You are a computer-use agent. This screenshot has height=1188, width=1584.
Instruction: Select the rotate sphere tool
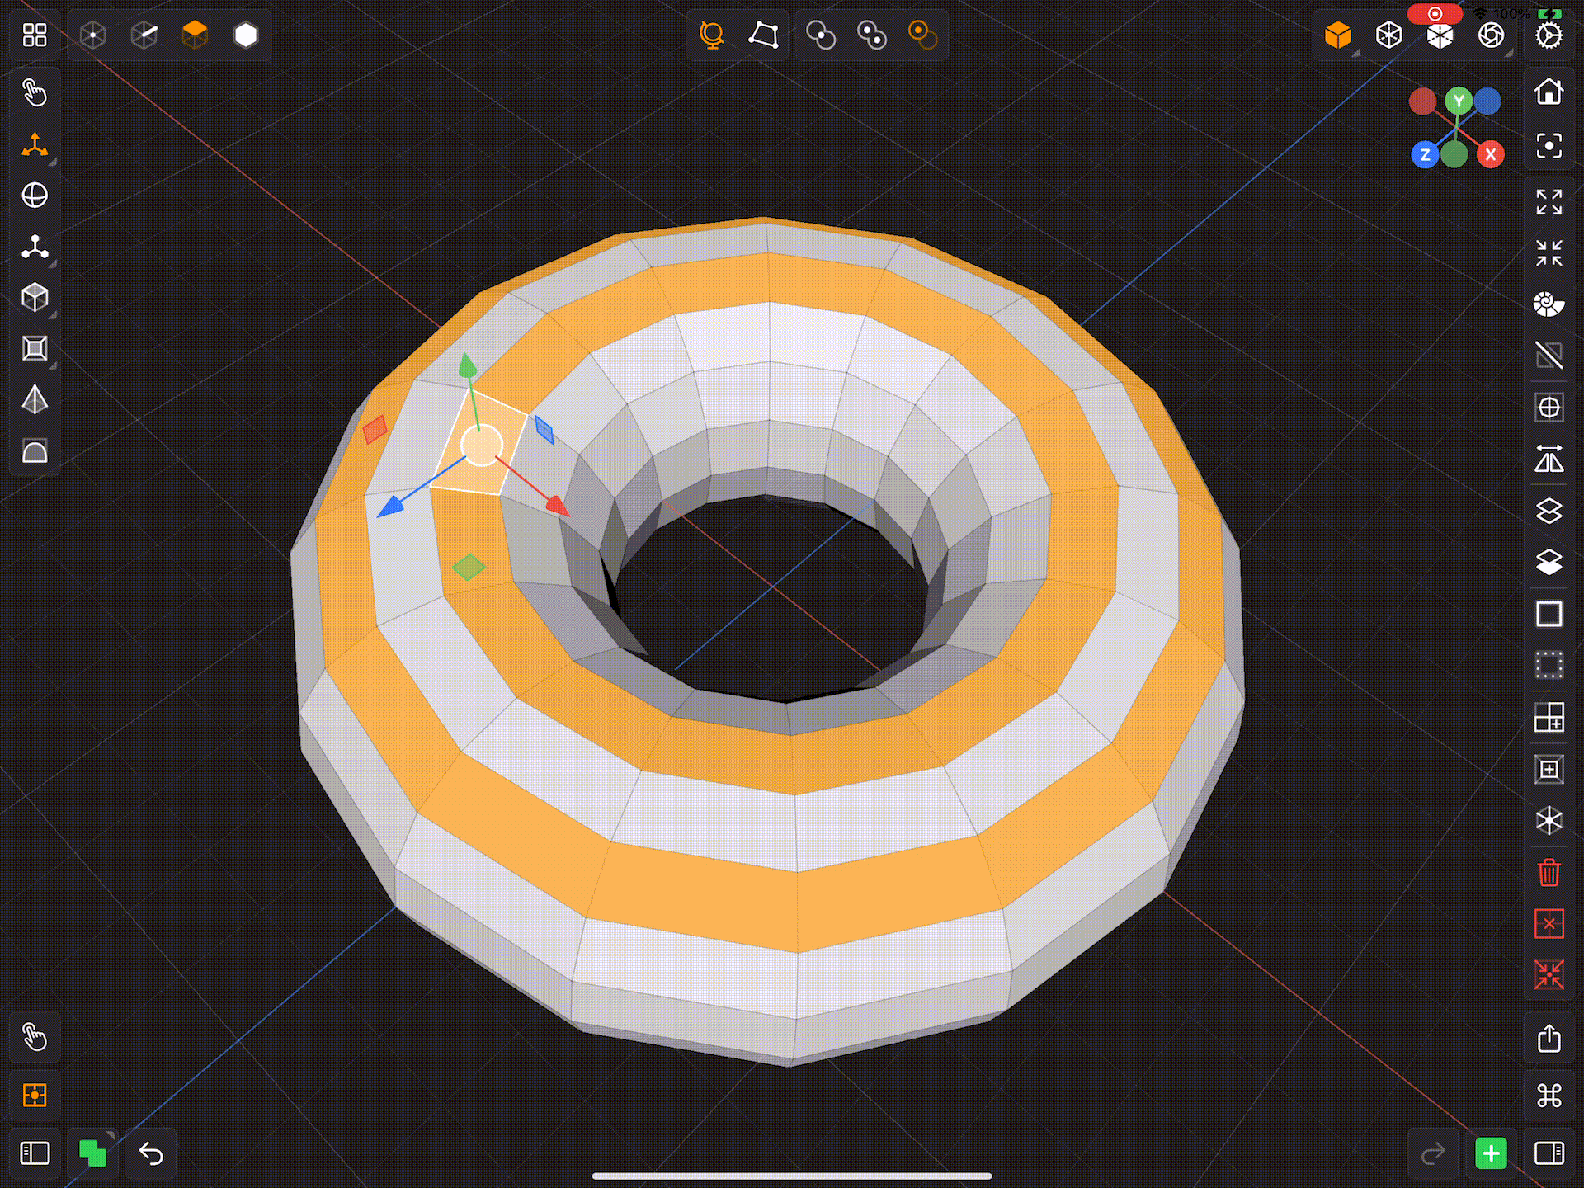click(35, 196)
